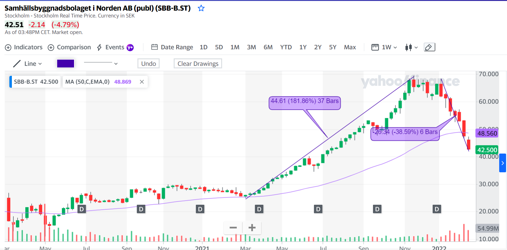Click the 48.560 moving average price tag
The width and height of the screenshot is (507, 250).
[487, 133]
